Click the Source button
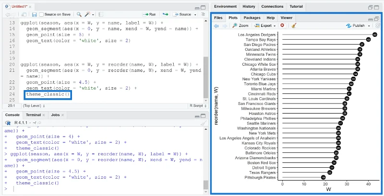384x196 pixels. coord(182,14)
